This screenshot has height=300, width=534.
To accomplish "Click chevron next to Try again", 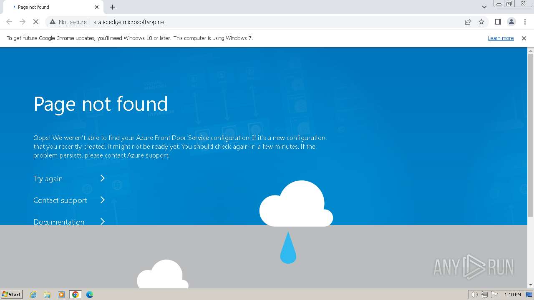I will coord(103,178).
